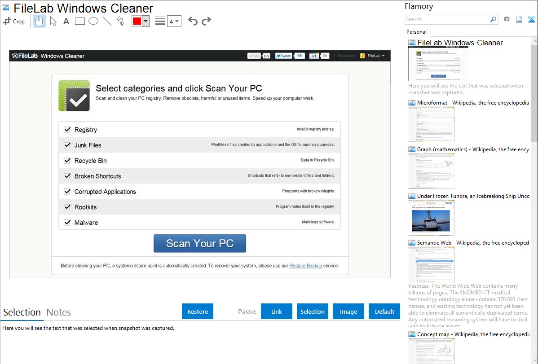The width and height of the screenshot is (538, 364).
Task: Choose the text annotation tool
Action: [66, 21]
